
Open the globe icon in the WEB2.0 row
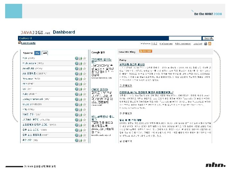(x=77, y=104)
